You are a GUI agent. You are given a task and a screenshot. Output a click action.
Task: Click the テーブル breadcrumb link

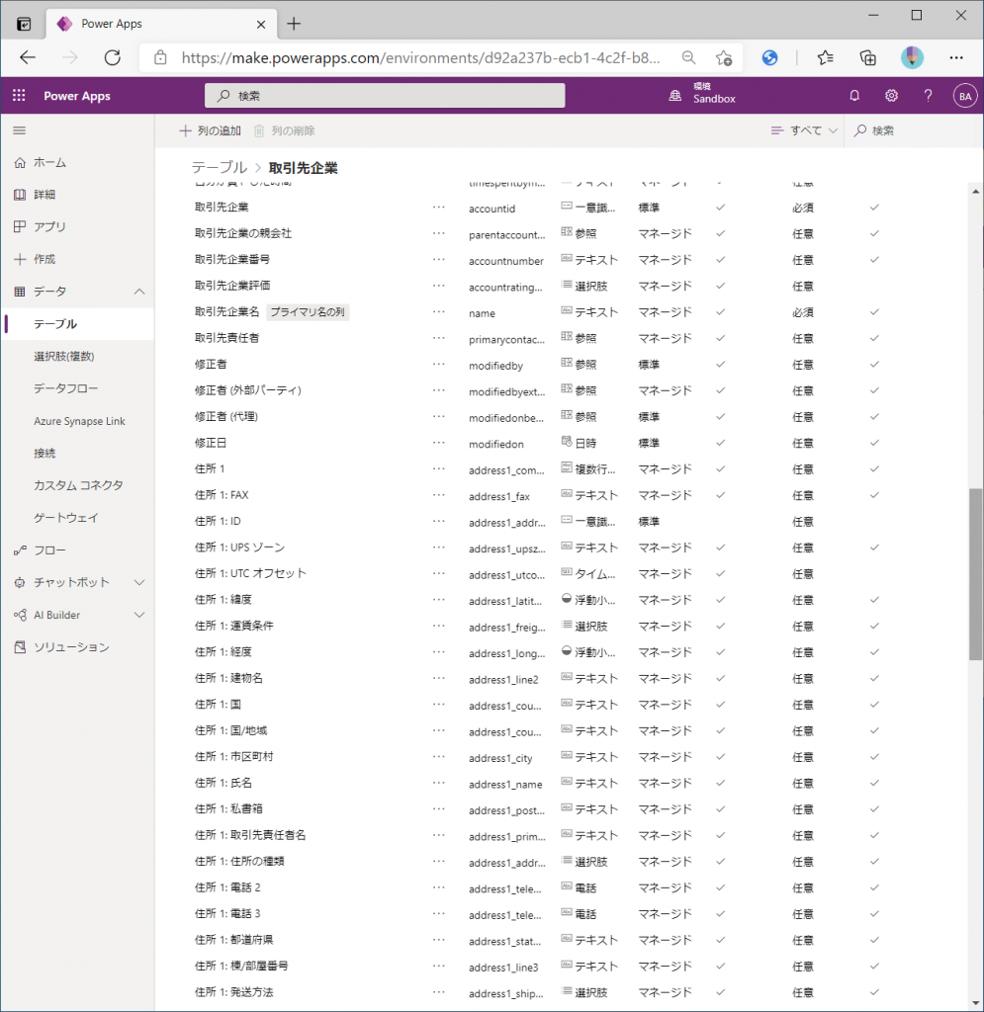(x=220, y=168)
